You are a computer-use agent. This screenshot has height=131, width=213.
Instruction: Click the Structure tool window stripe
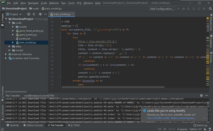pyautogui.click(x=2, y=113)
